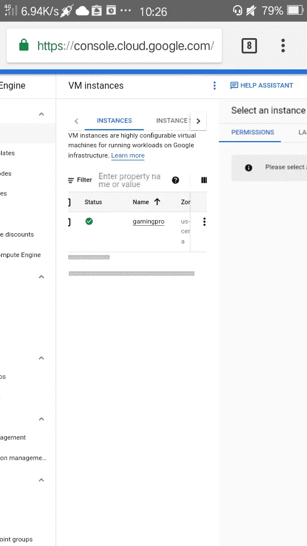Open filter help question mark icon
Screen dimensions: 307x546
coord(176,180)
